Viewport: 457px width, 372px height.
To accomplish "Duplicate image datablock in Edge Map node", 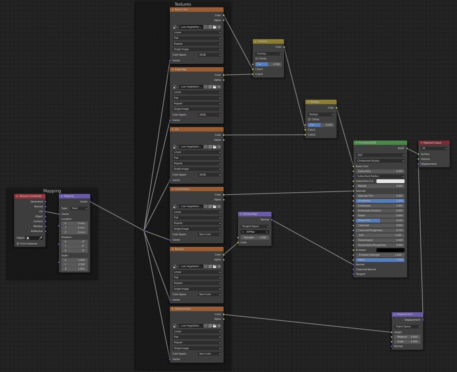I will pos(210,87).
